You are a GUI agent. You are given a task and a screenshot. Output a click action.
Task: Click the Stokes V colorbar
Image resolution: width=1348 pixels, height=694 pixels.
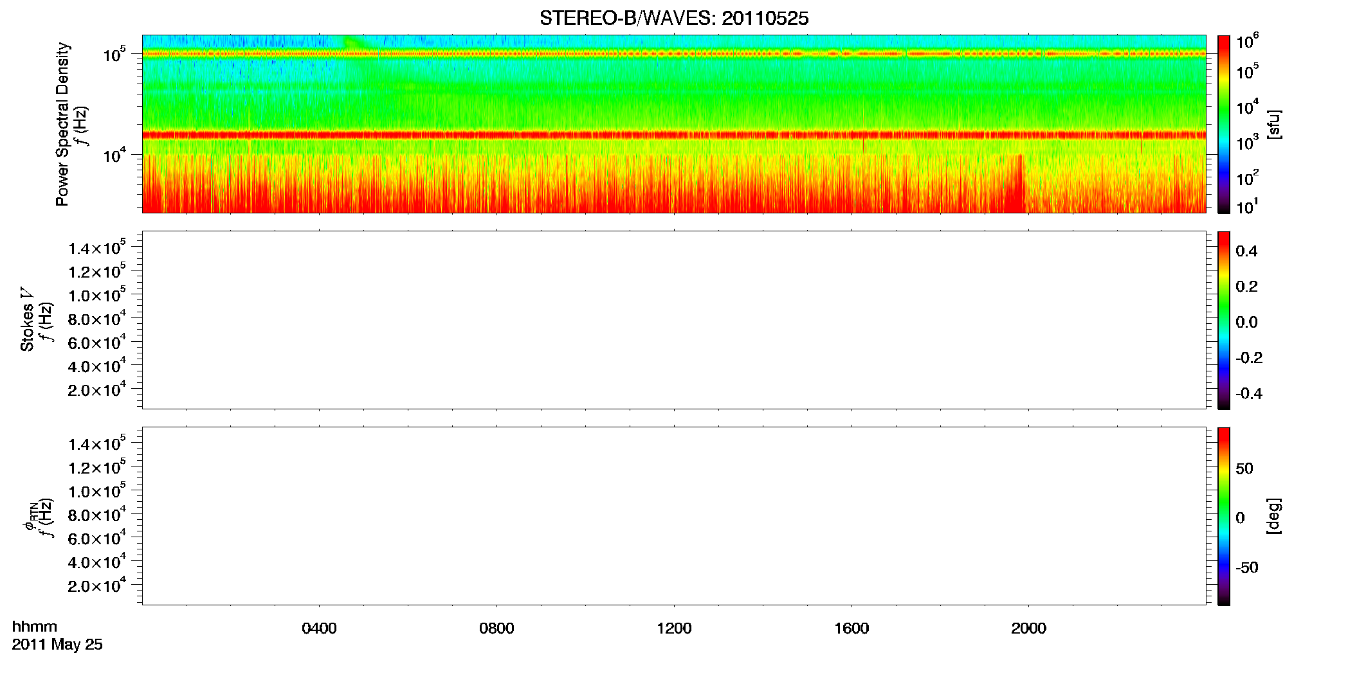tap(1224, 320)
